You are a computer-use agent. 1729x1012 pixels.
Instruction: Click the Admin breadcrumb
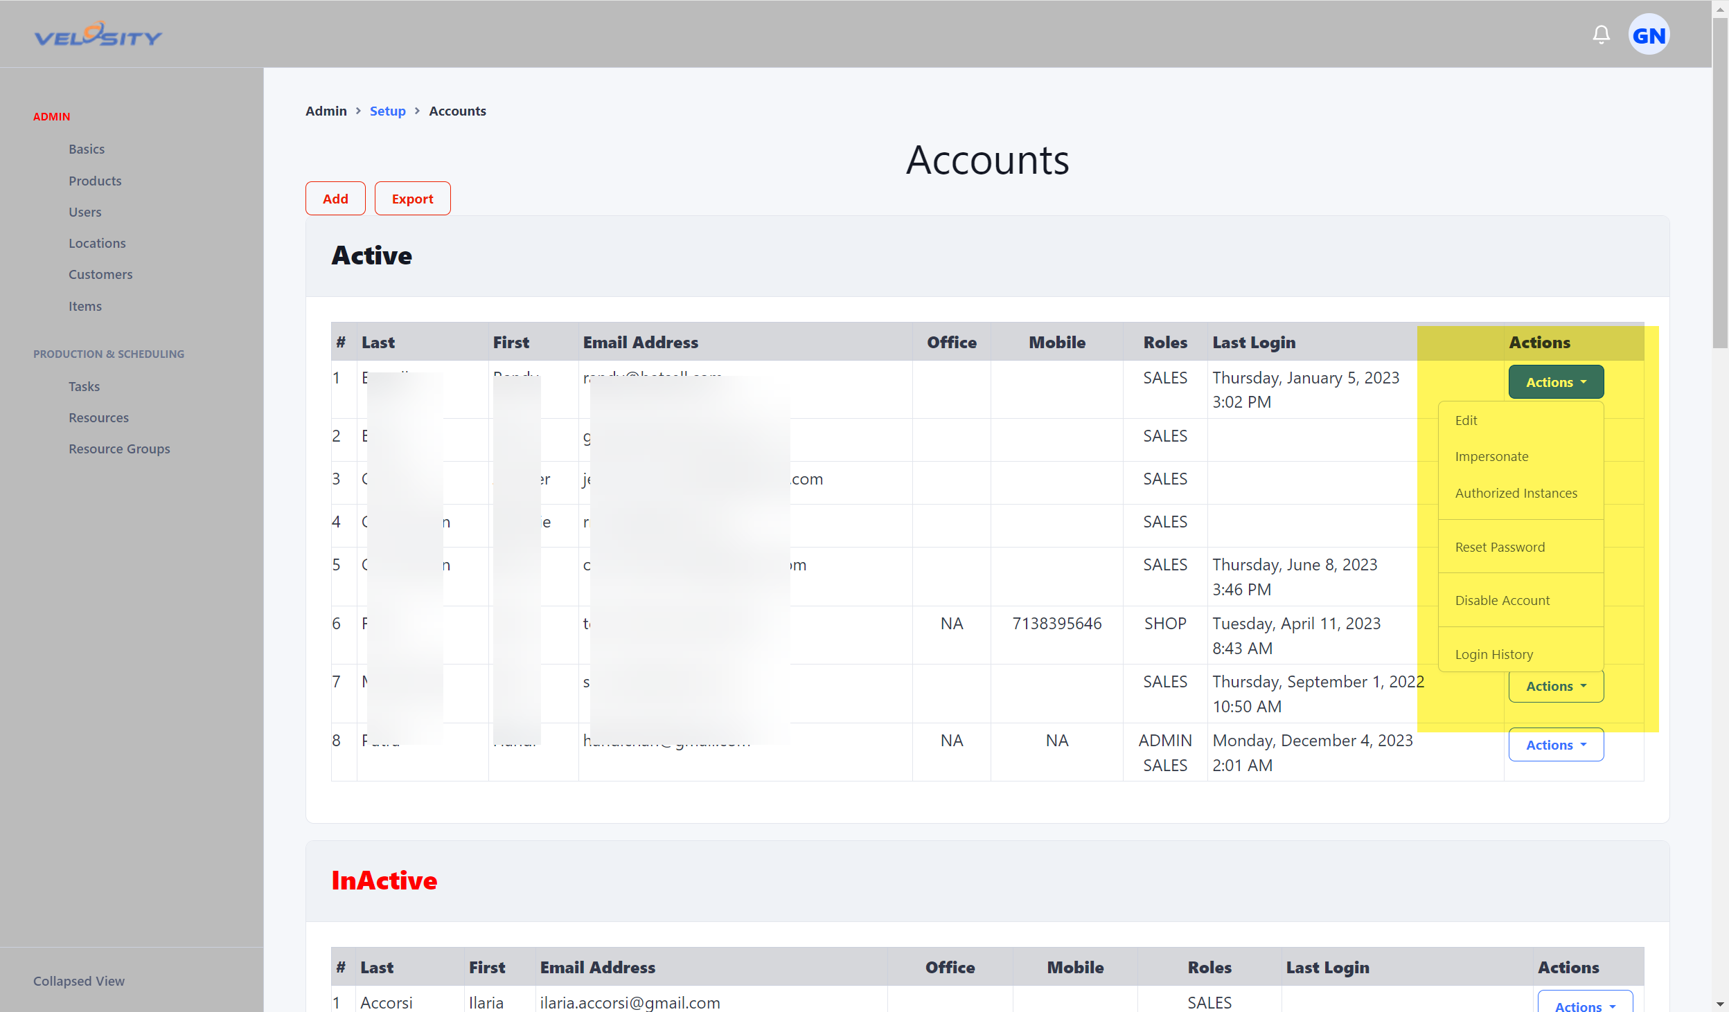click(x=326, y=111)
